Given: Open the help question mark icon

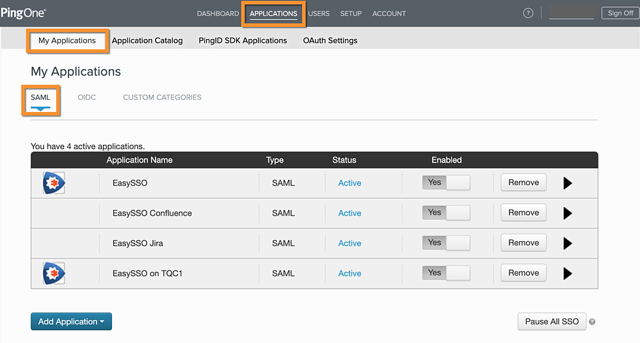Looking at the screenshot, I should pyautogui.click(x=528, y=13).
